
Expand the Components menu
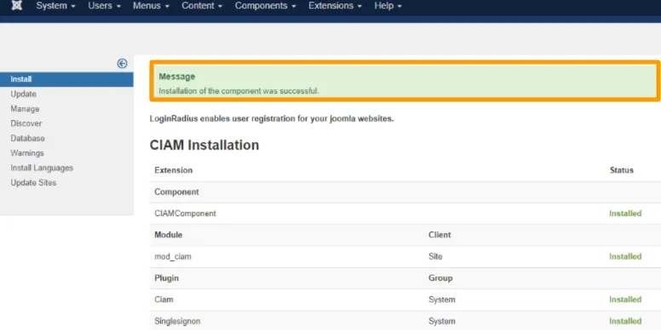(265, 6)
